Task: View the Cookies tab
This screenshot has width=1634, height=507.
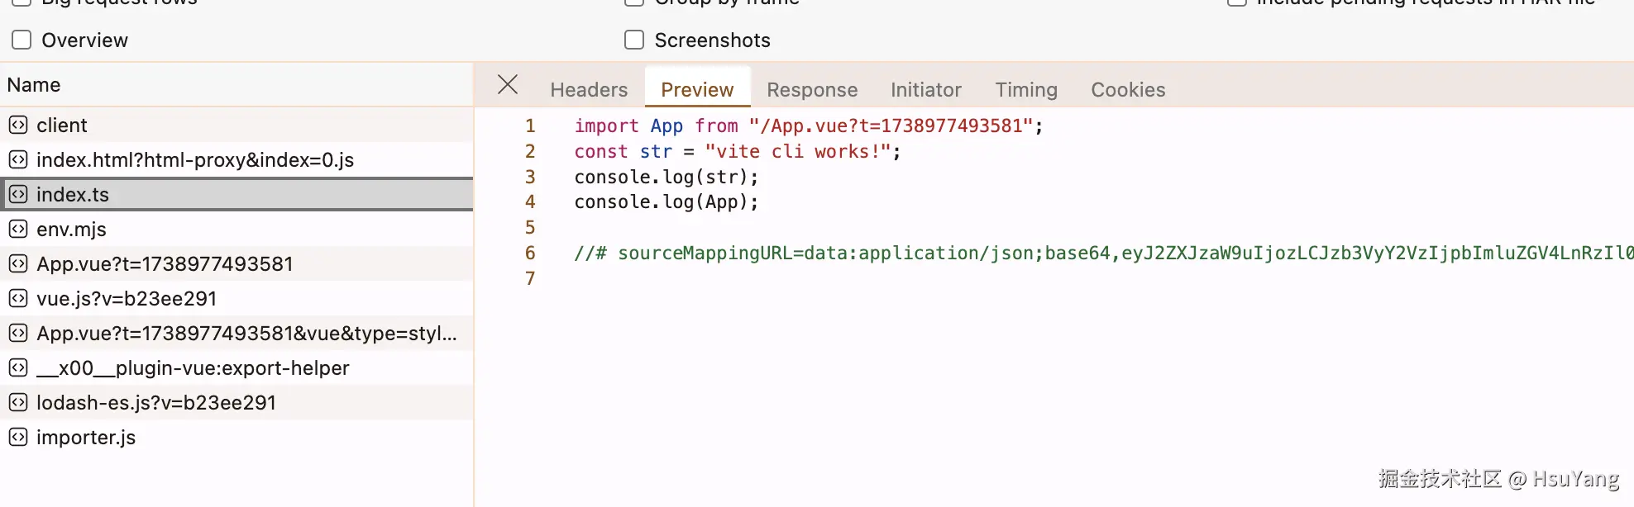Action: (1128, 89)
